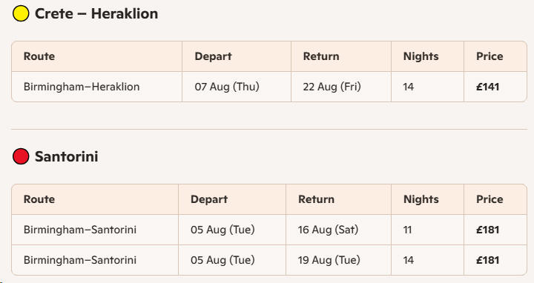Click the yellow circle beside Crete – Heraklion
The width and height of the screenshot is (534, 283).
point(21,13)
